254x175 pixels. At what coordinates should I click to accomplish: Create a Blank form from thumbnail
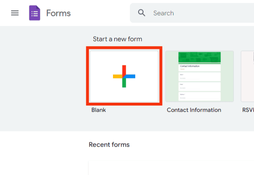coord(124,76)
